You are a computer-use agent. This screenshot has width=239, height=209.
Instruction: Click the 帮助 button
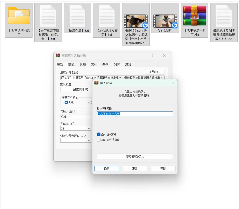(x=163, y=169)
